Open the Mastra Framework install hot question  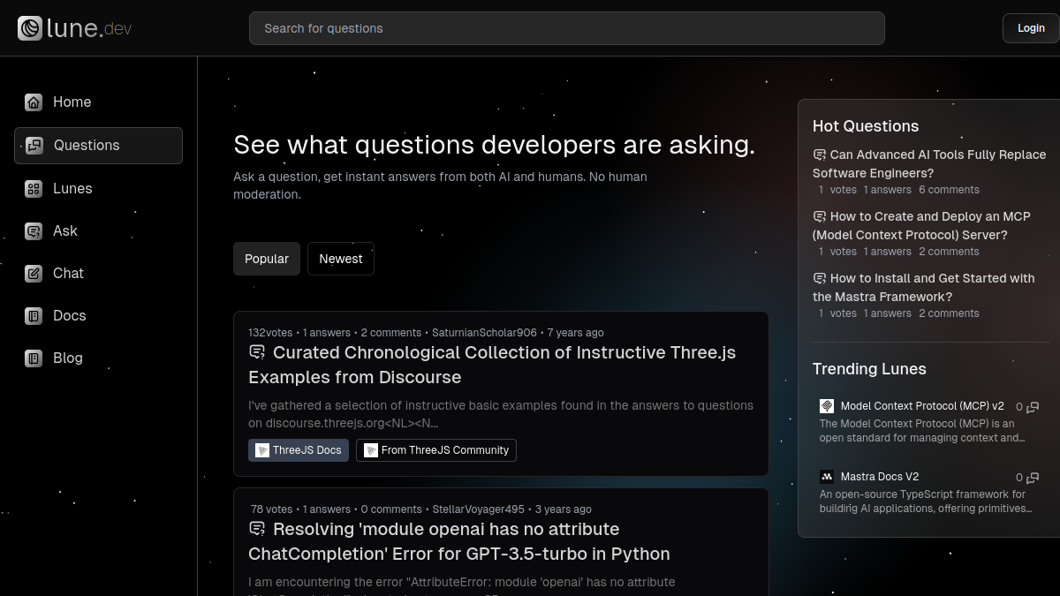point(924,288)
